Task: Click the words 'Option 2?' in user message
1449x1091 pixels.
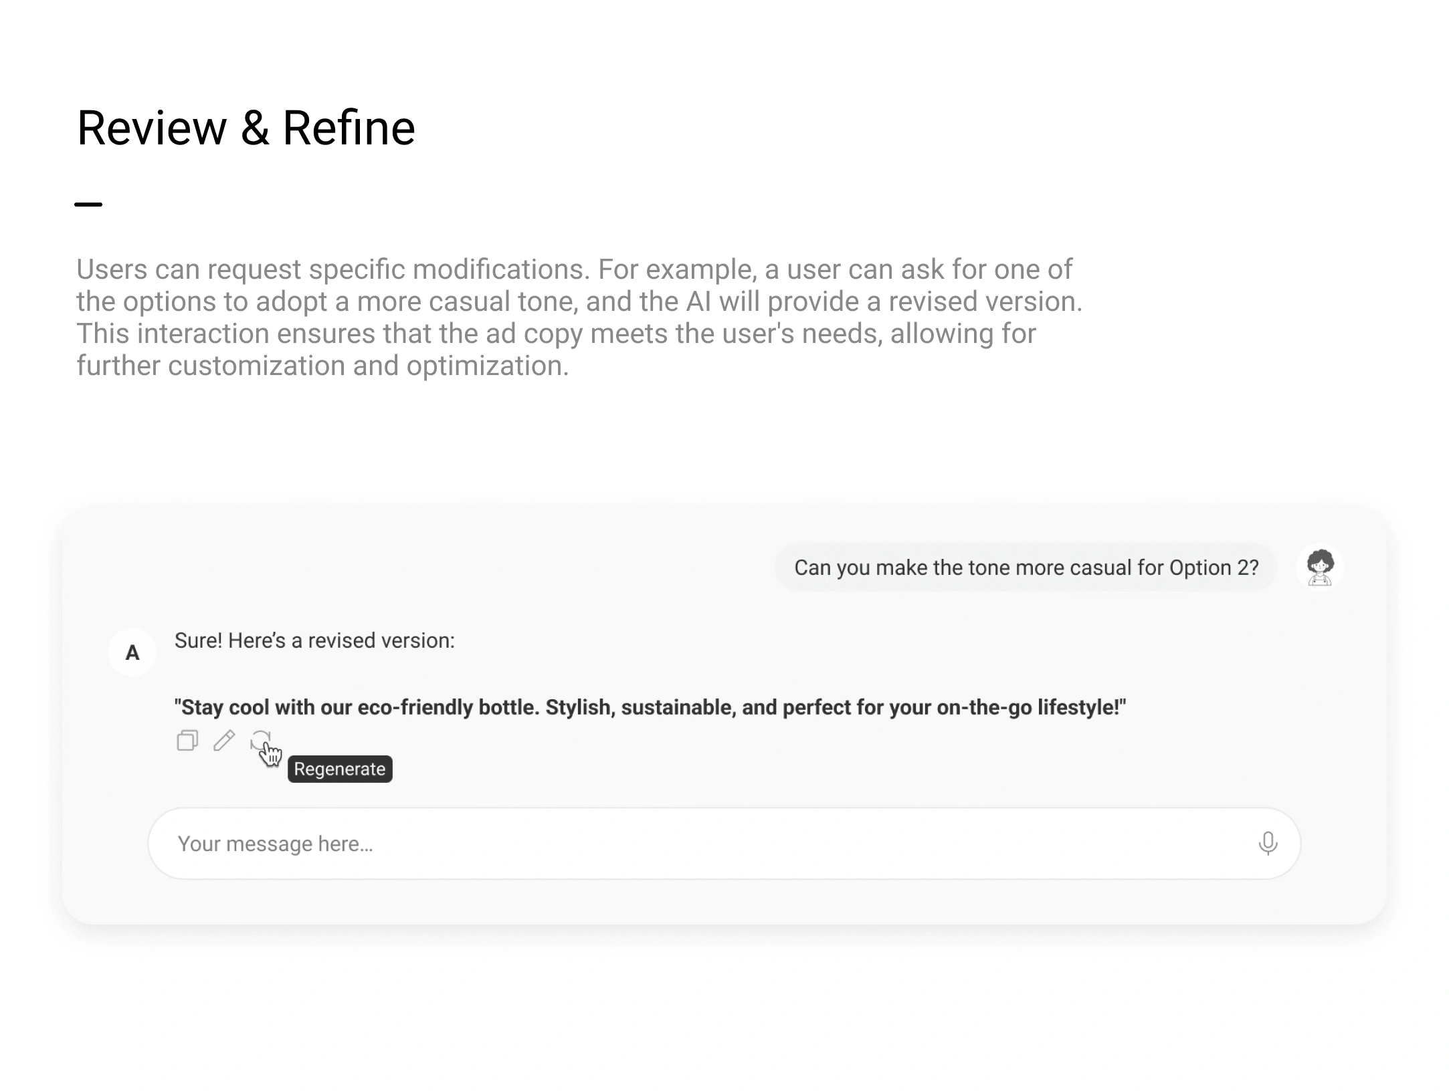Action: (1214, 568)
